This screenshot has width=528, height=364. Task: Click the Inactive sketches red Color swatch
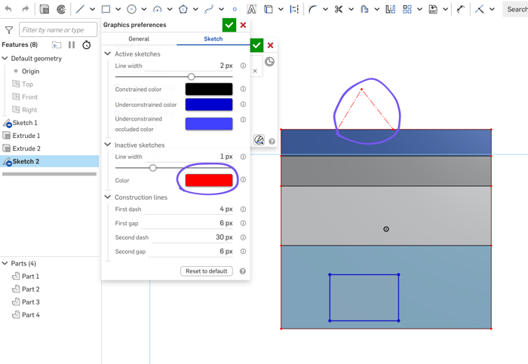point(209,180)
